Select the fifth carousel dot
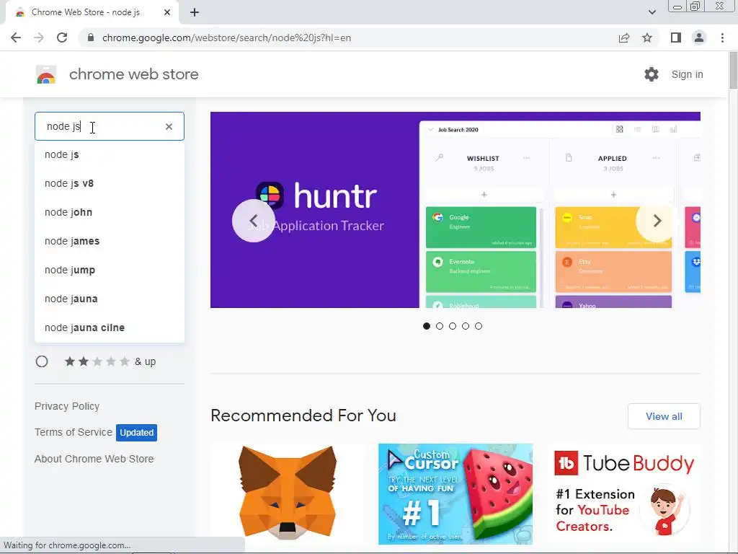 coord(479,326)
